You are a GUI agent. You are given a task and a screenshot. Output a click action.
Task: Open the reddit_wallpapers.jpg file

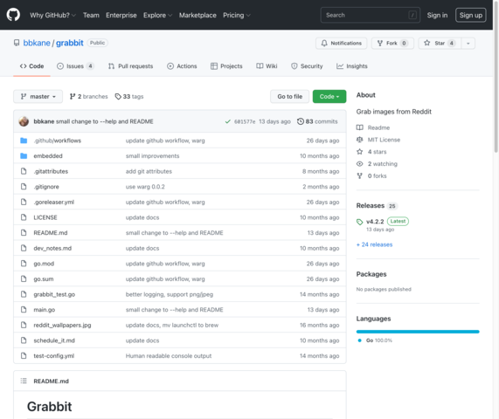click(62, 326)
